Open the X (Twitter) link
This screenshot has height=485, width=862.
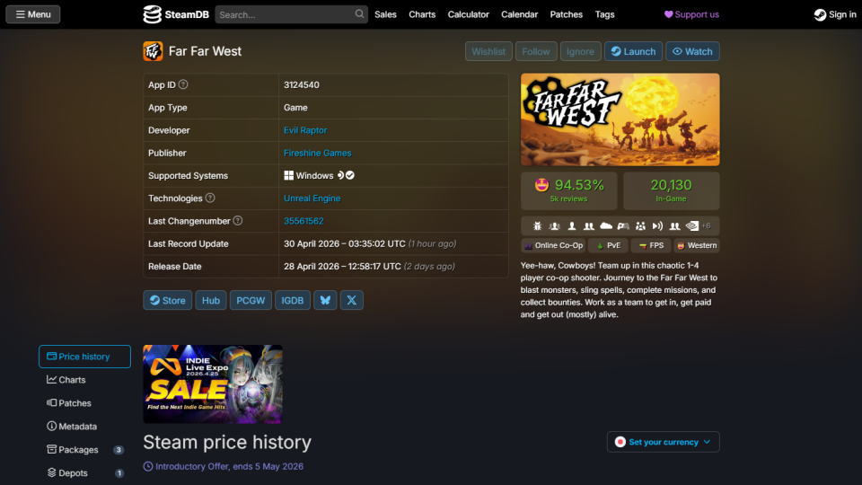point(352,301)
